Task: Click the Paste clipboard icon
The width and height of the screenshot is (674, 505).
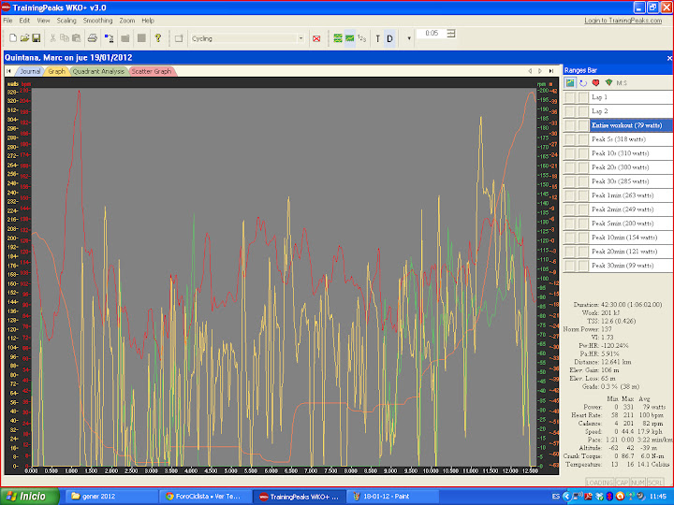Action: pyautogui.click(x=77, y=38)
